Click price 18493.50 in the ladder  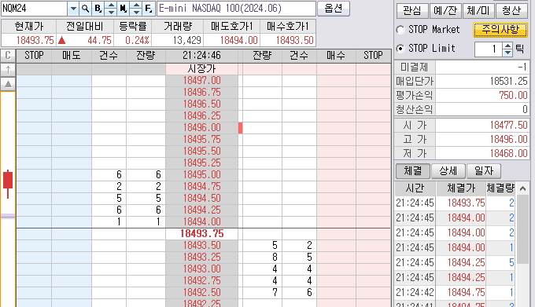(x=201, y=246)
